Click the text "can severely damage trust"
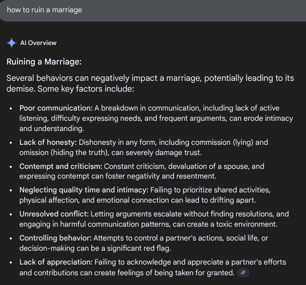The image size is (306, 285). pos(156,152)
